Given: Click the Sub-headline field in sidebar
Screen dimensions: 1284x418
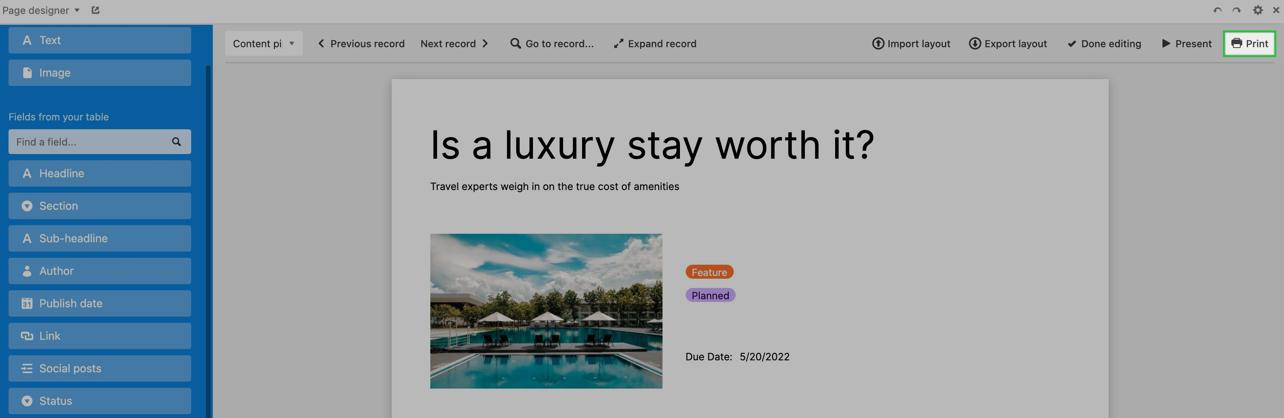Looking at the screenshot, I should tap(99, 238).
